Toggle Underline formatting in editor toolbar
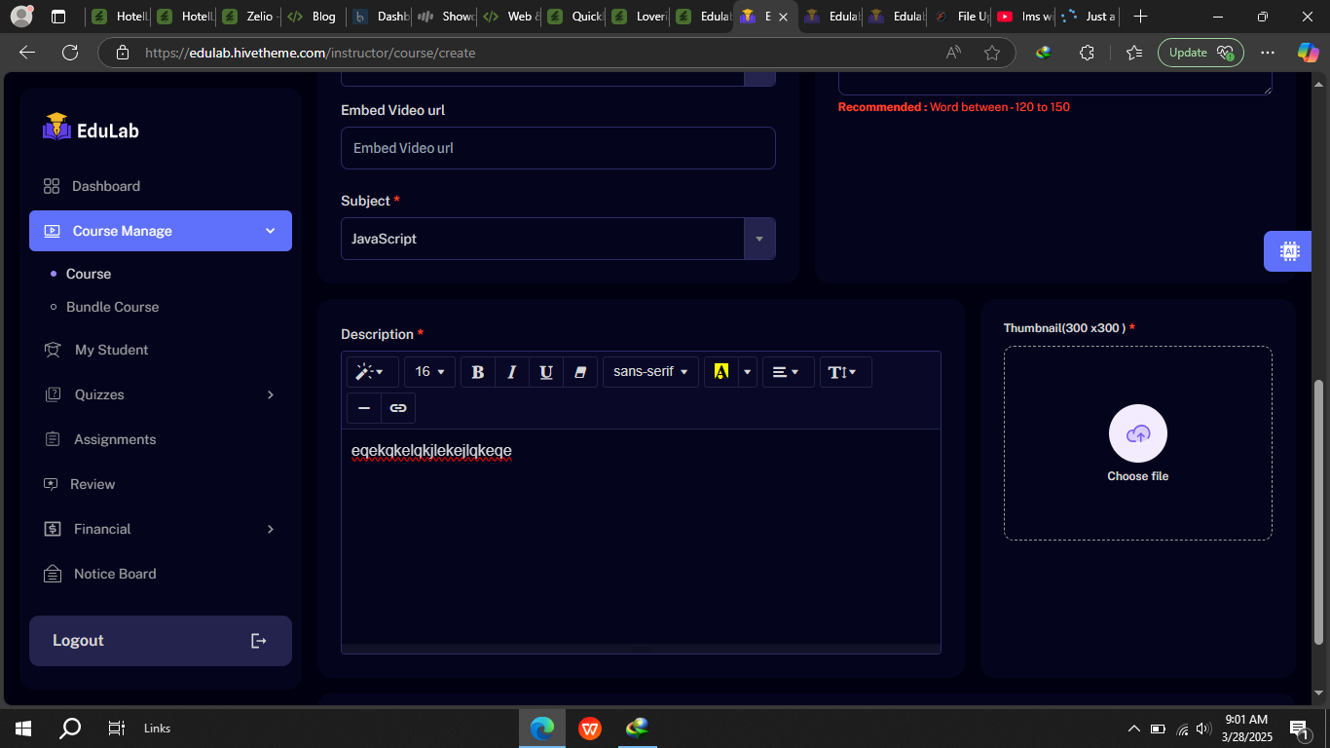Image resolution: width=1330 pixels, height=748 pixels. click(546, 372)
